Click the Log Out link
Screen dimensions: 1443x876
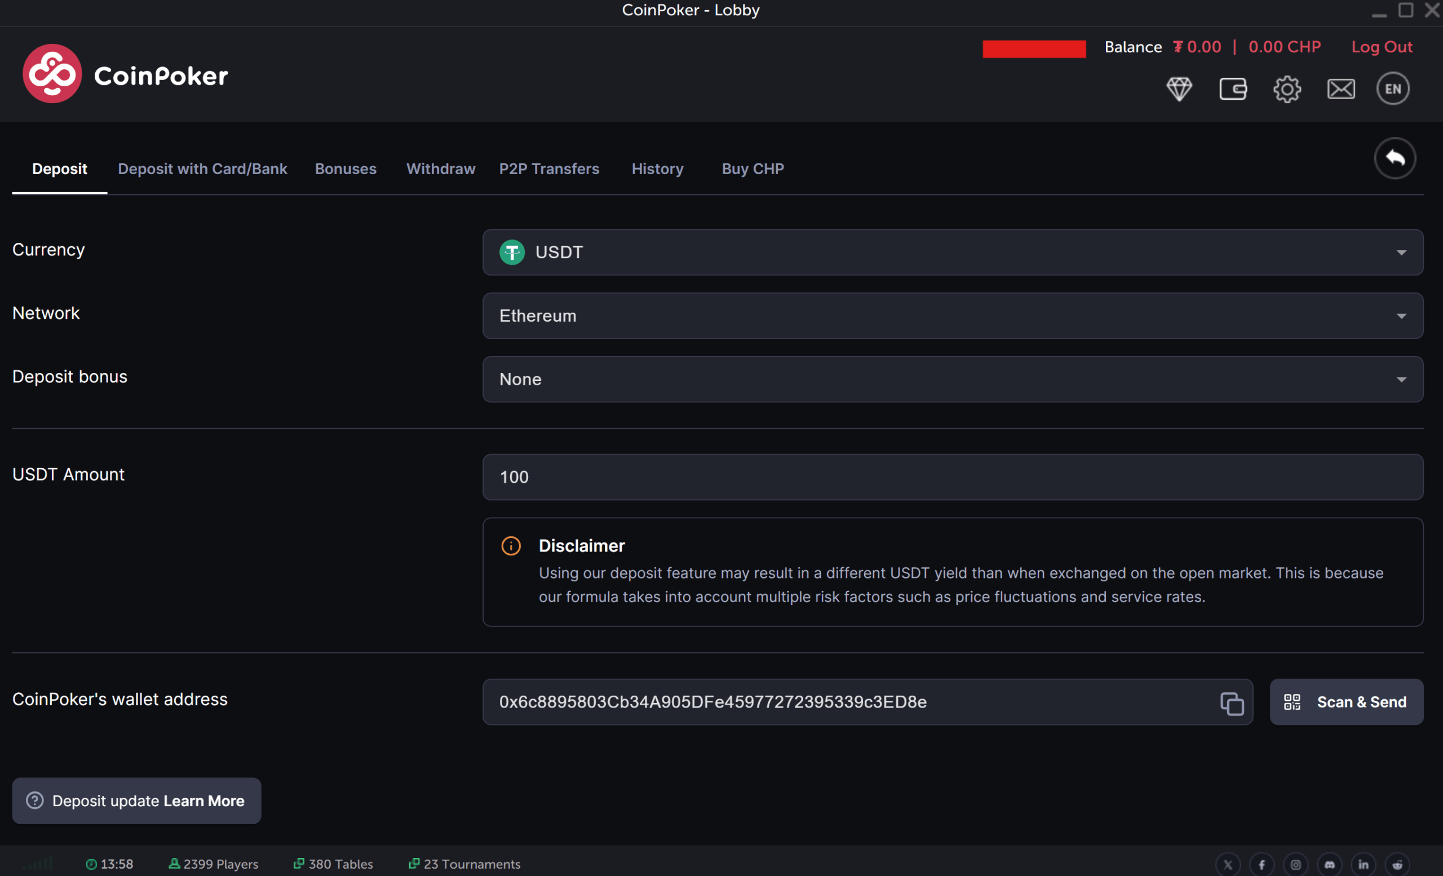pos(1382,47)
